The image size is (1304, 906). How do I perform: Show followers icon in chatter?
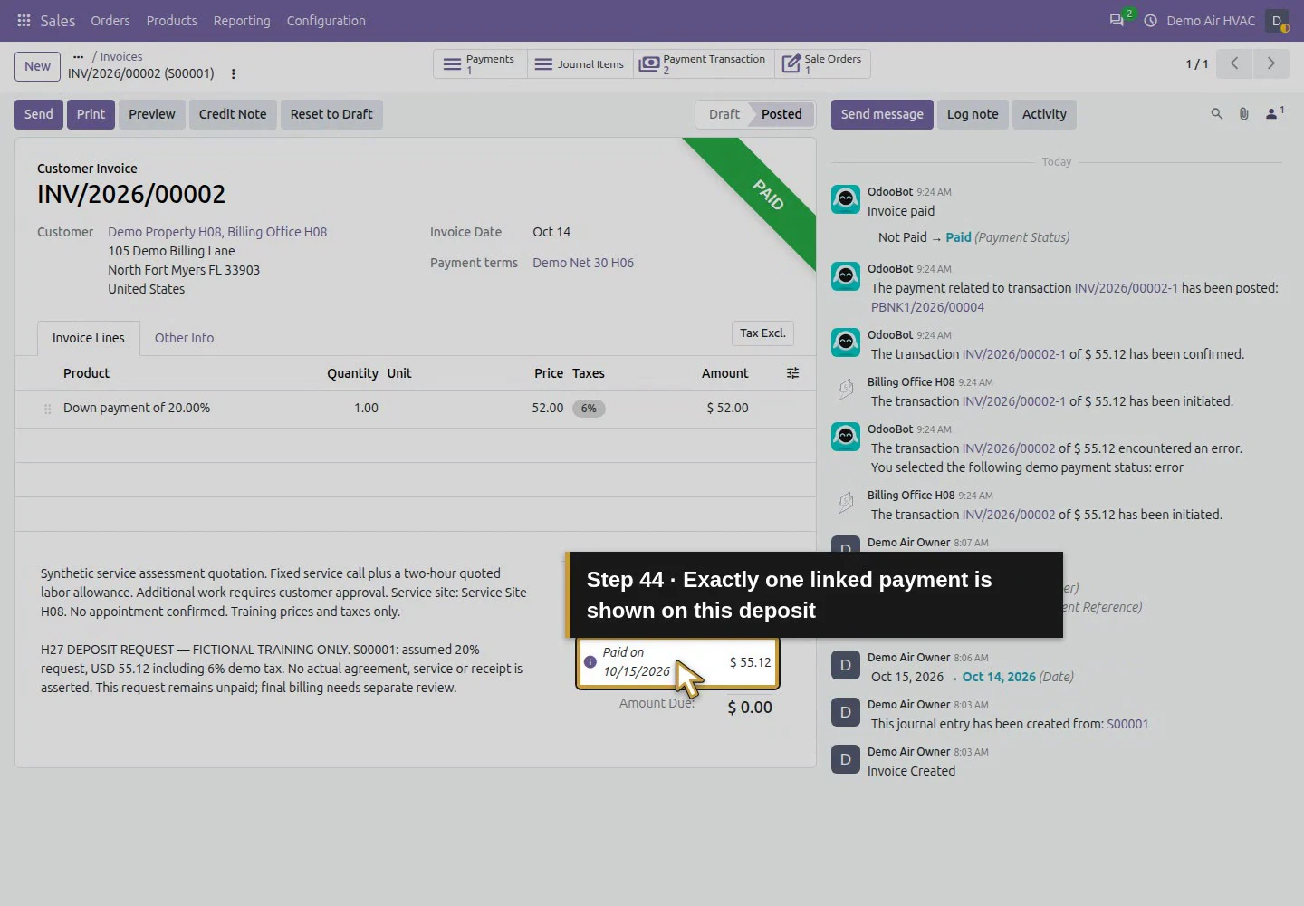1274,113
